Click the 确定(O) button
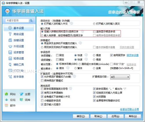This screenshot has height=122, width=145. tap(81, 116)
